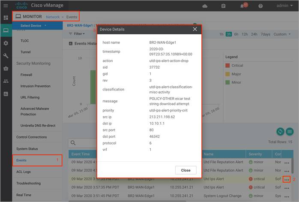Open Advanced Malware Protection
The height and width of the screenshot is (202, 299).
pyautogui.click(x=35, y=112)
